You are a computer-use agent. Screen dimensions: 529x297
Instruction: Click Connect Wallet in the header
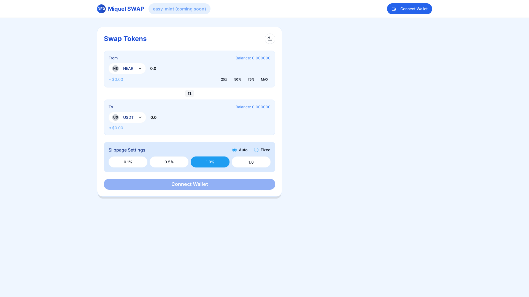(409, 9)
